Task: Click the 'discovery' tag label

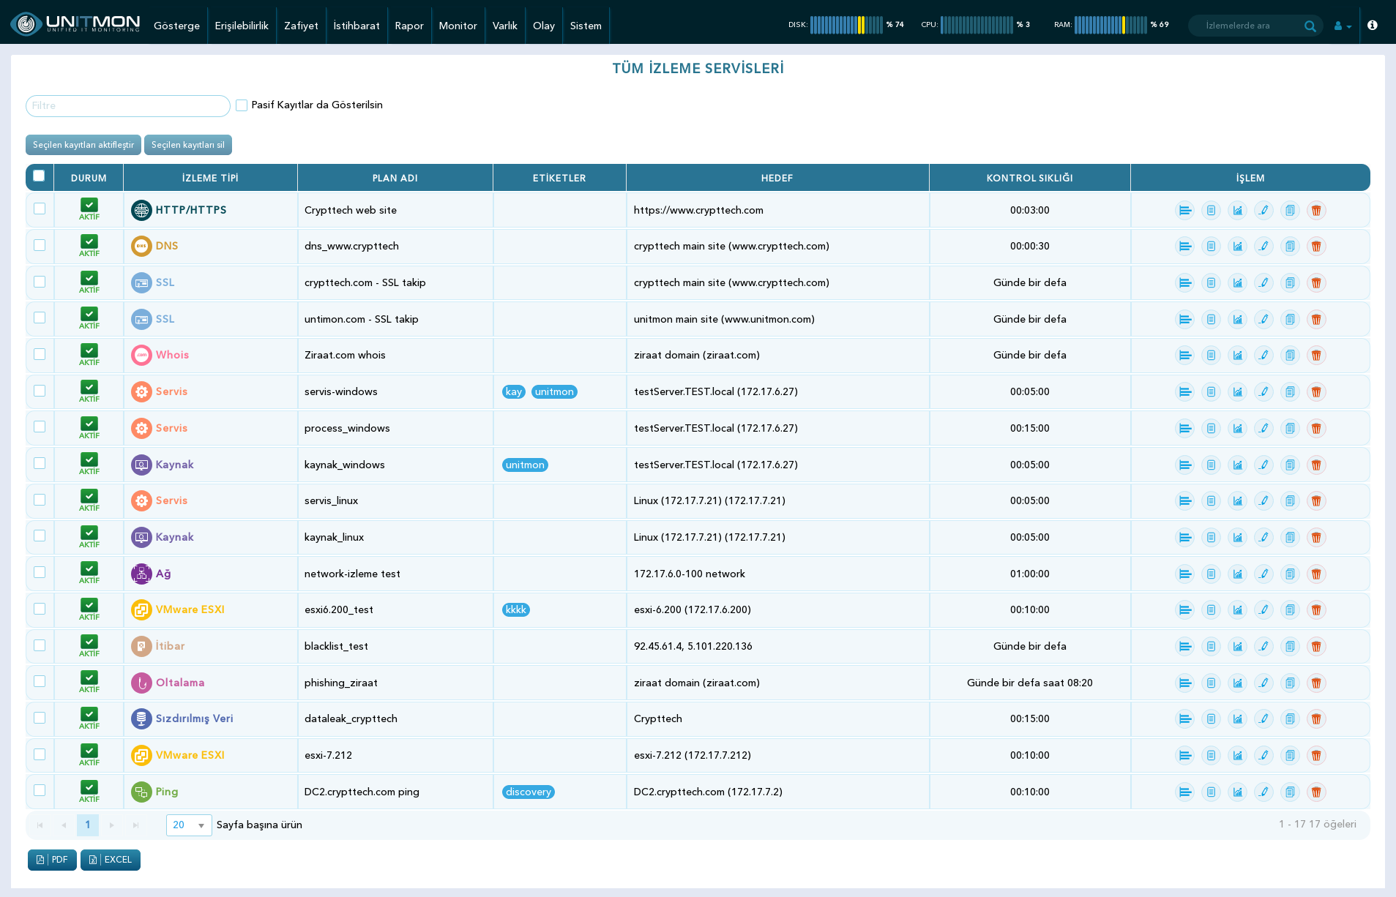Action: coord(528,792)
